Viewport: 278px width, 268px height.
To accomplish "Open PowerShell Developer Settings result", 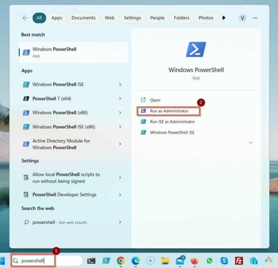I will (x=73, y=195).
